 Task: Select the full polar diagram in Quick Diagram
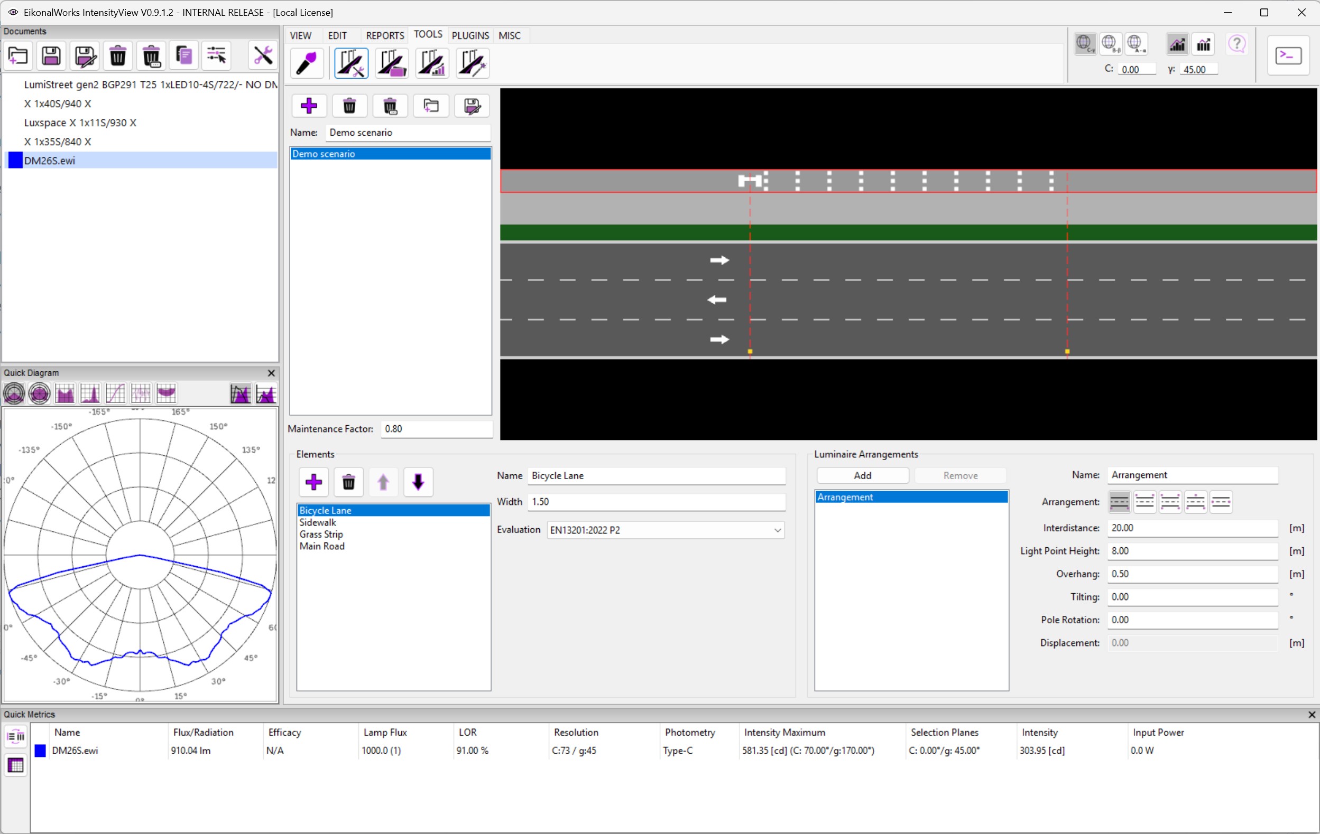click(x=40, y=393)
